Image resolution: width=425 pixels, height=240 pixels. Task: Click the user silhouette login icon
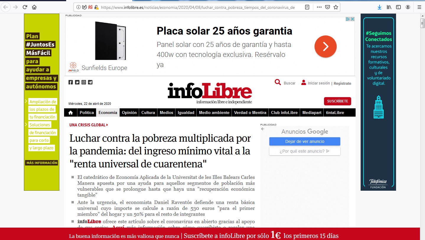(304, 83)
